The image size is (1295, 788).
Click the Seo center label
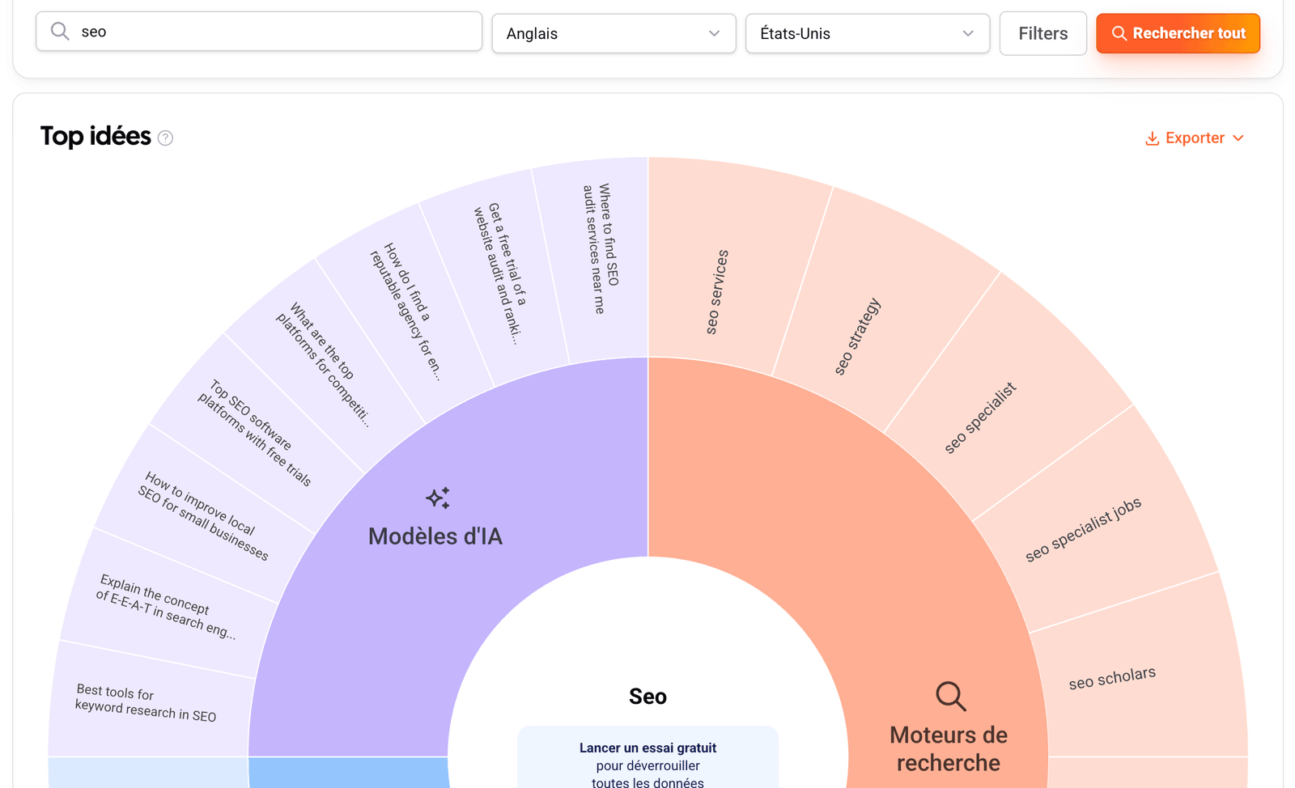pyautogui.click(x=647, y=697)
